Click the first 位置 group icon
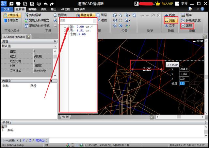The height and width of the screenshot is (148, 209). coord(115,15)
